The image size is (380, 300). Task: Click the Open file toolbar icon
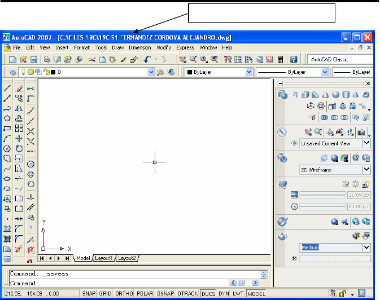pyautogui.click(x=23, y=59)
